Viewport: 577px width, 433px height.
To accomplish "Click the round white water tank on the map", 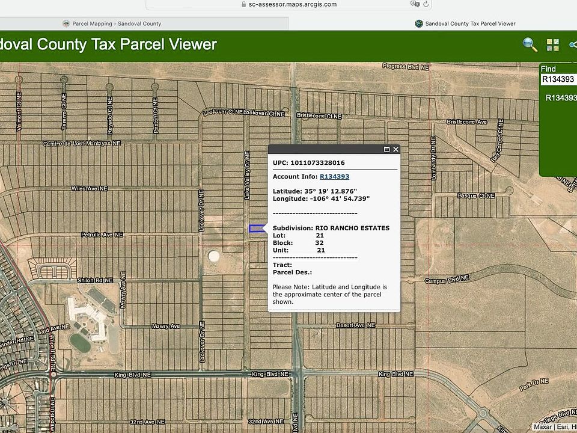I will [213, 256].
